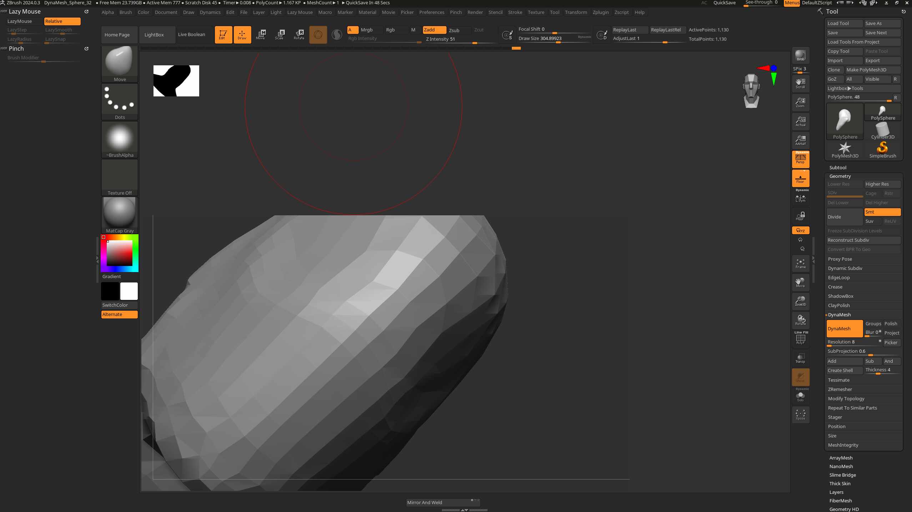Toggle the Persp perspective button
The height and width of the screenshot is (512, 912).
[x=800, y=159]
